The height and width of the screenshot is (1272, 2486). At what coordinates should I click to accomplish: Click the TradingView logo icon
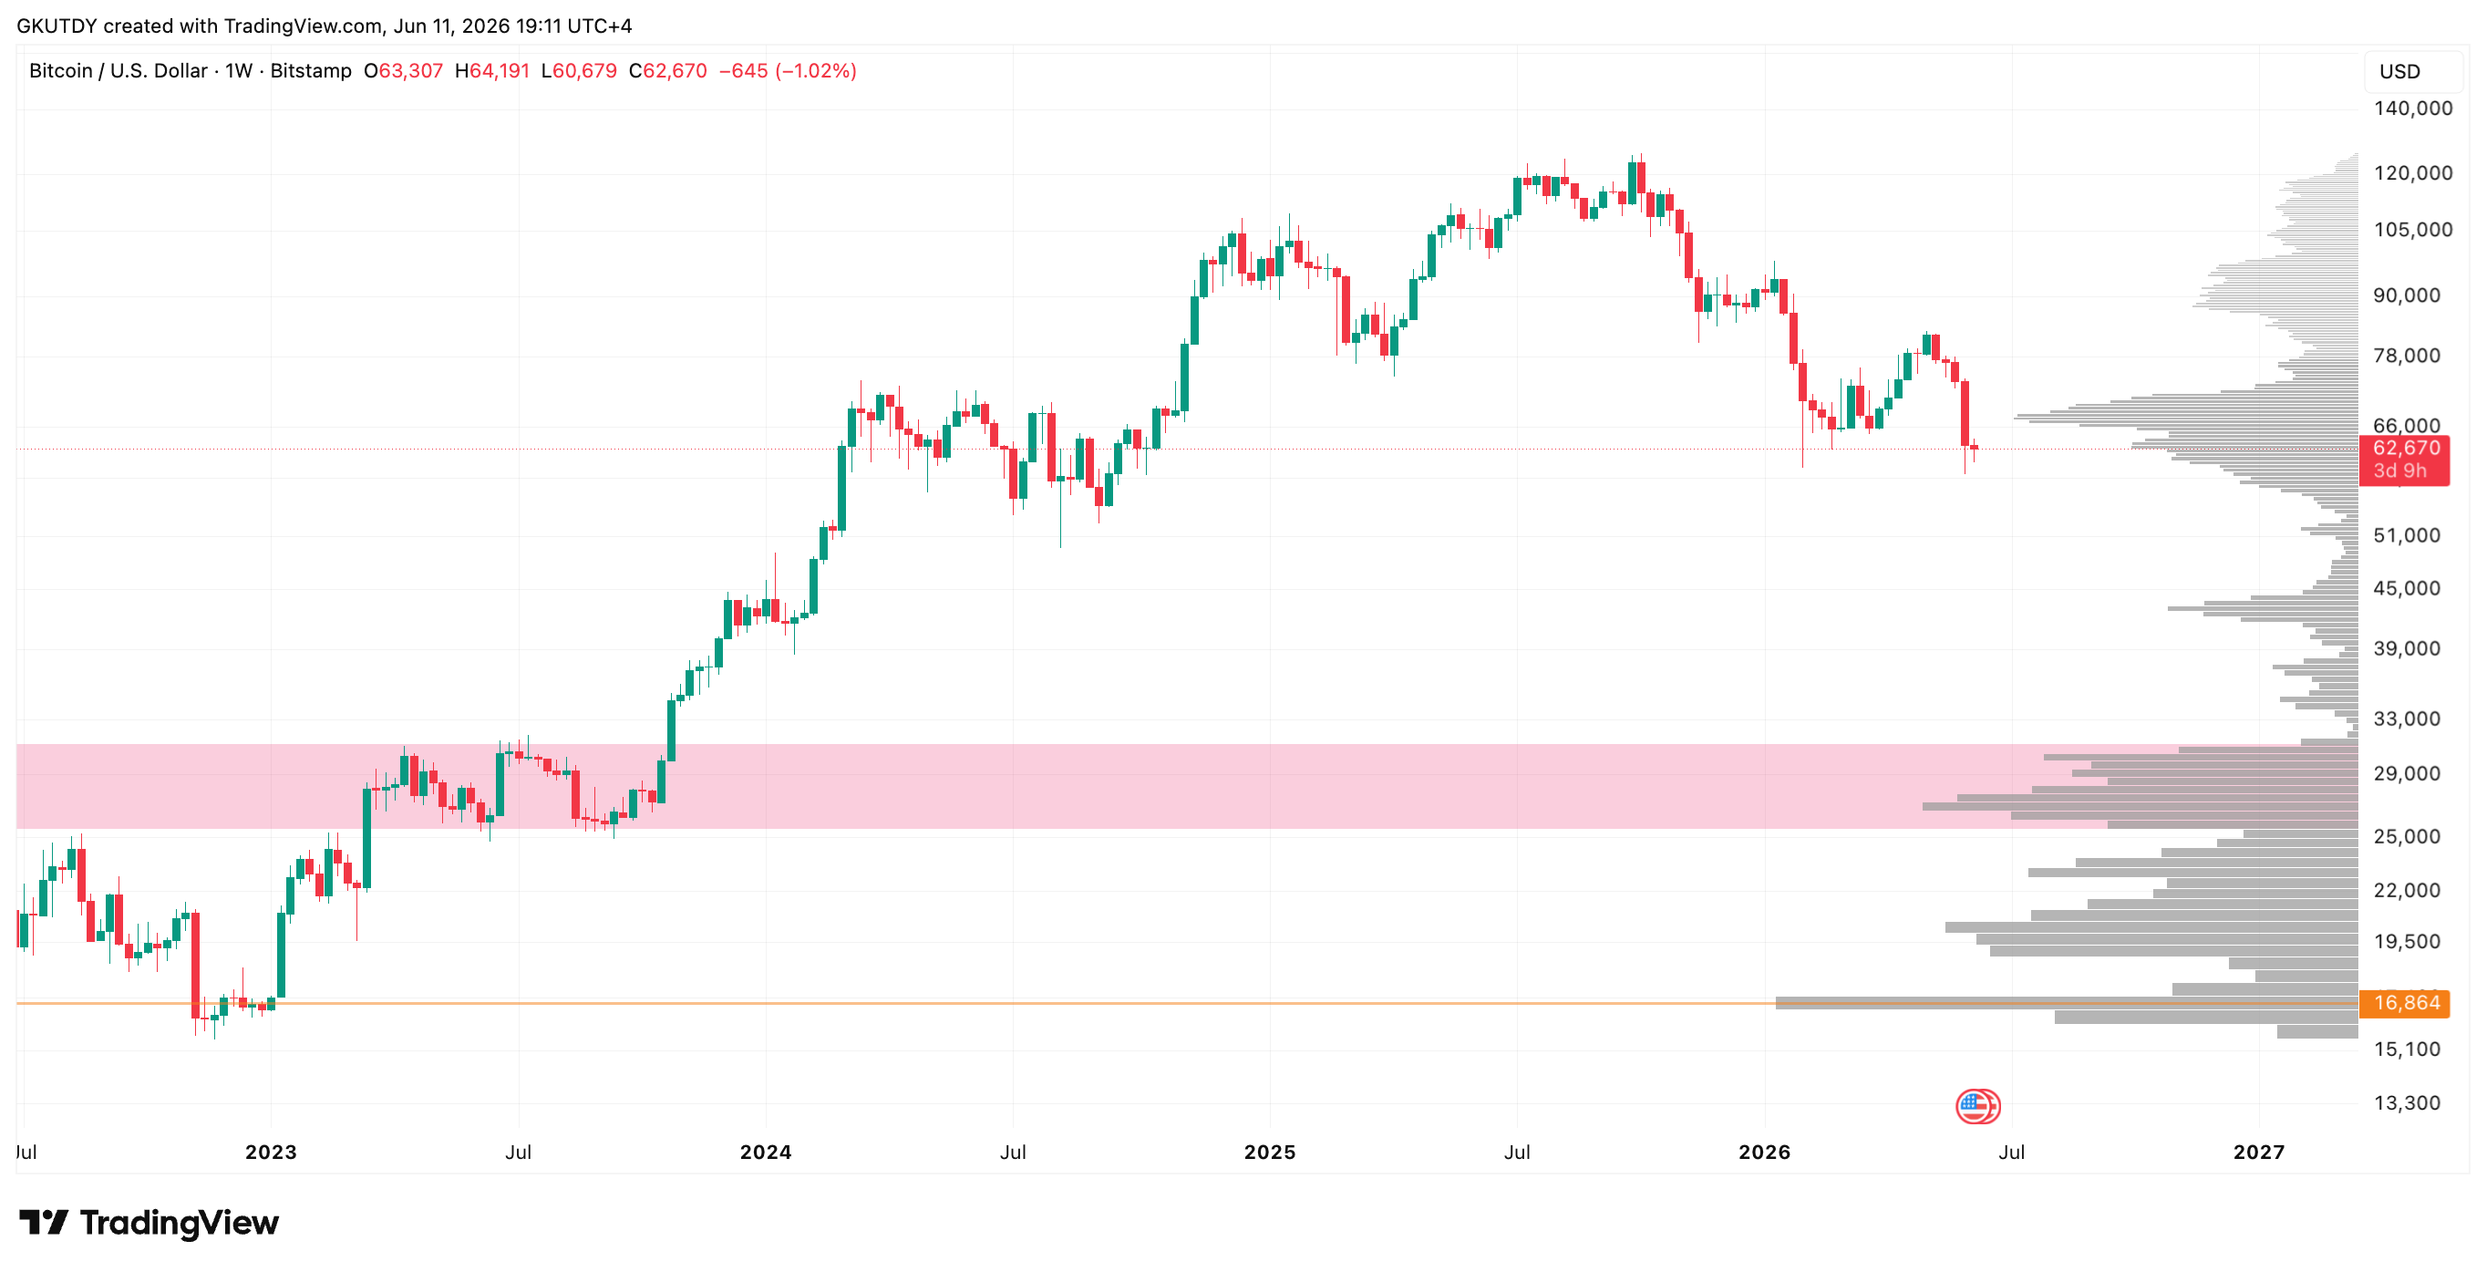pos(44,1223)
